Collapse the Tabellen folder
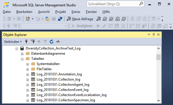Image resolution: width=173 pixels, height=105 pixels. [x=22, y=59]
